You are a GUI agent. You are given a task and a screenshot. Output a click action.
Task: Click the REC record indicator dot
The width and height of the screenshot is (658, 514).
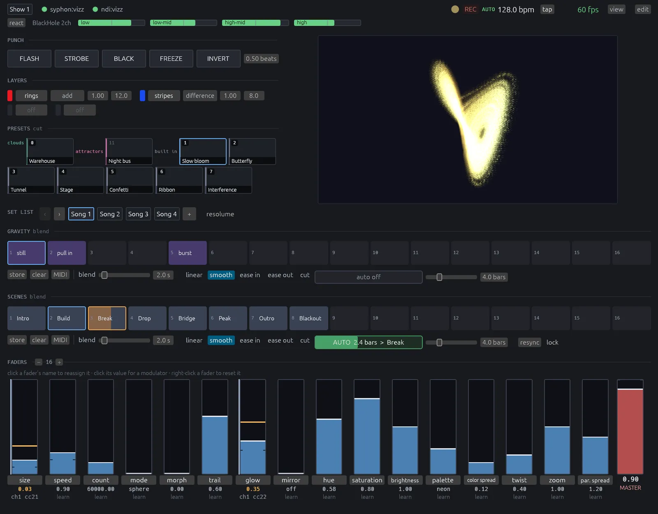tap(455, 9)
